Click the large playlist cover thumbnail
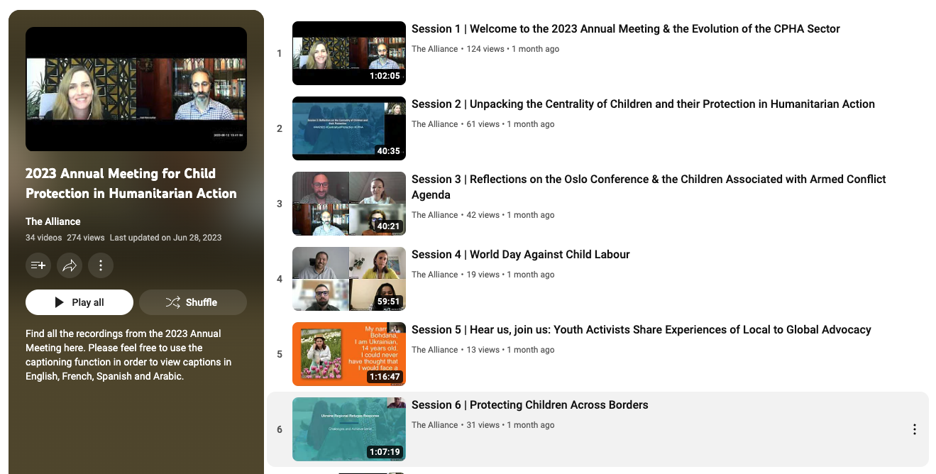The height and width of the screenshot is (474, 936). tap(136, 89)
